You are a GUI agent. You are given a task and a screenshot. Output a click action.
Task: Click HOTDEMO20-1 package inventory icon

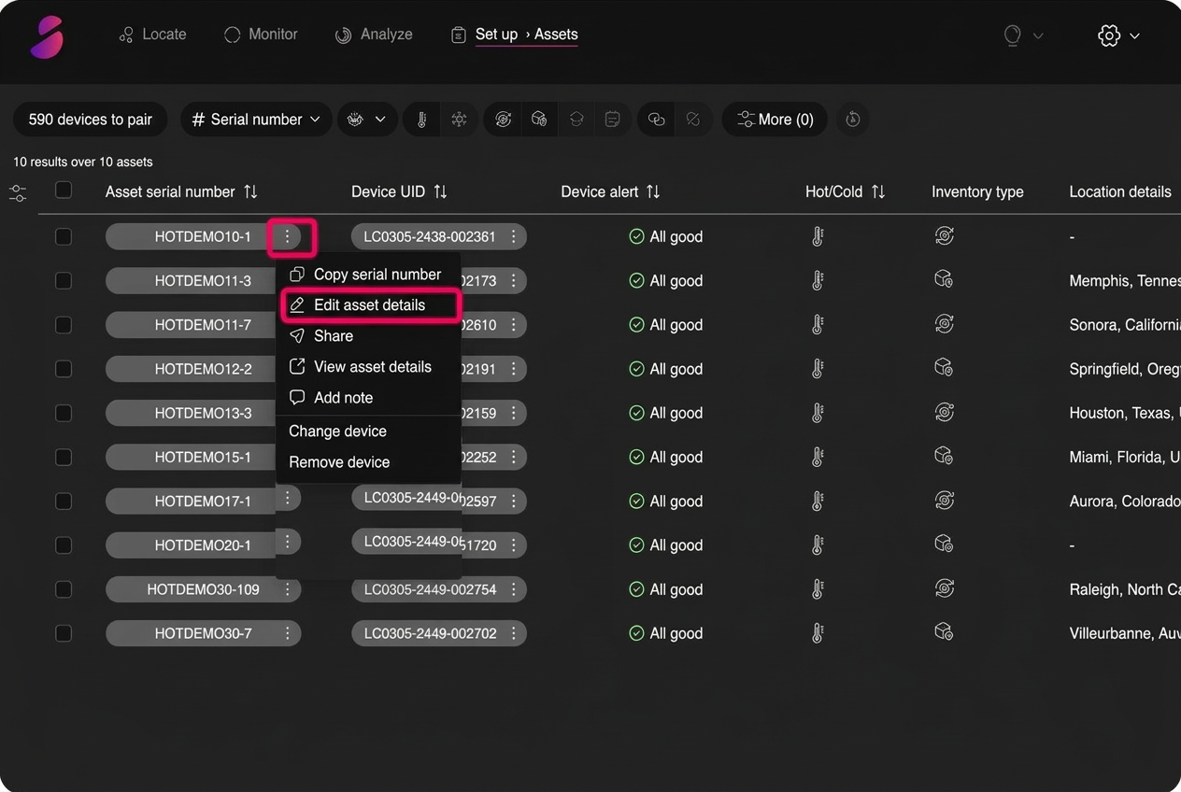(x=944, y=544)
